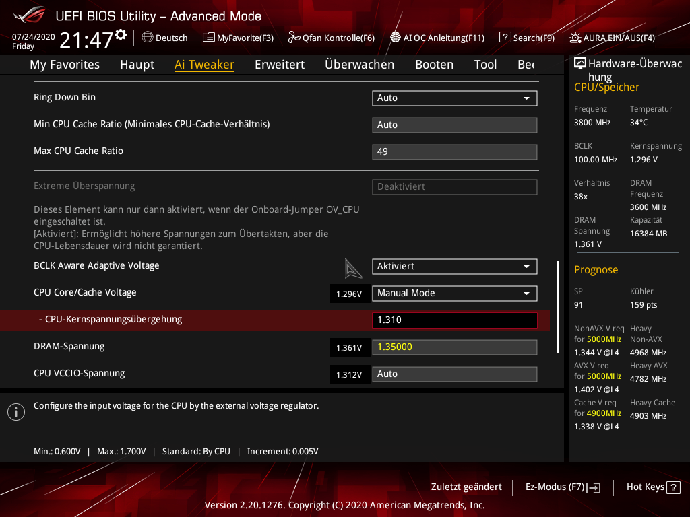Switch to Haupt tab
This screenshot has width=690, height=517.
click(x=137, y=65)
